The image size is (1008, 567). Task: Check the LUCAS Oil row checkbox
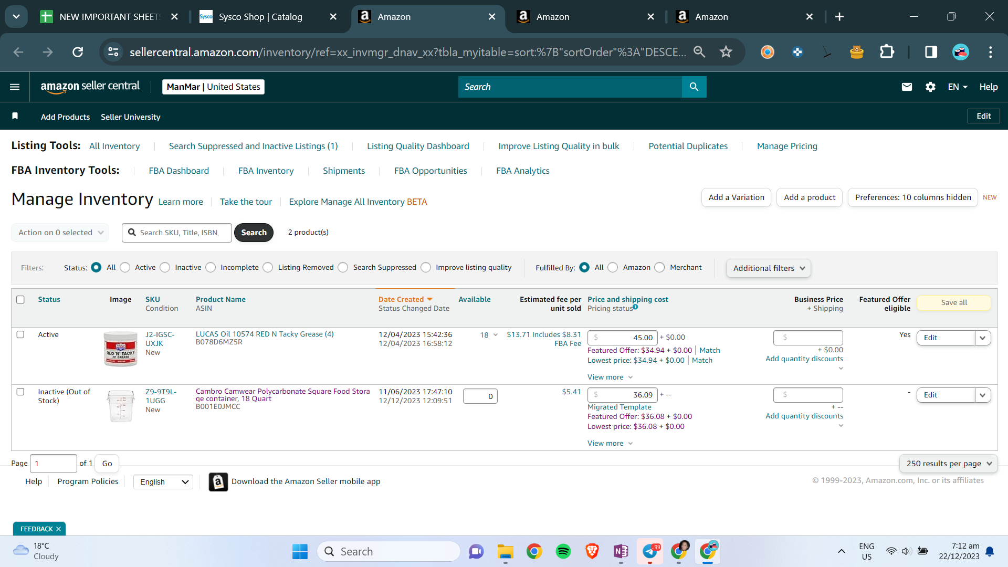coord(20,334)
